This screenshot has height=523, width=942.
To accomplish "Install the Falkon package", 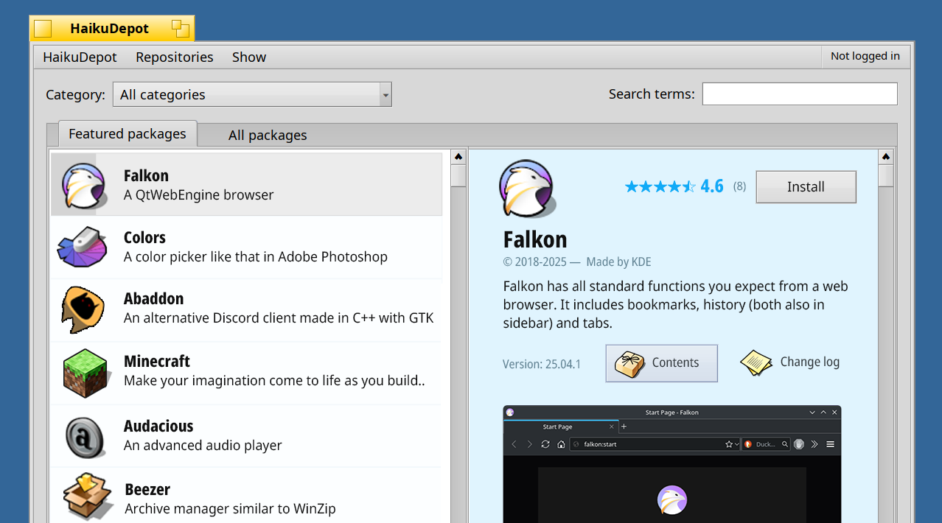I will pyautogui.click(x=806, y=187).
